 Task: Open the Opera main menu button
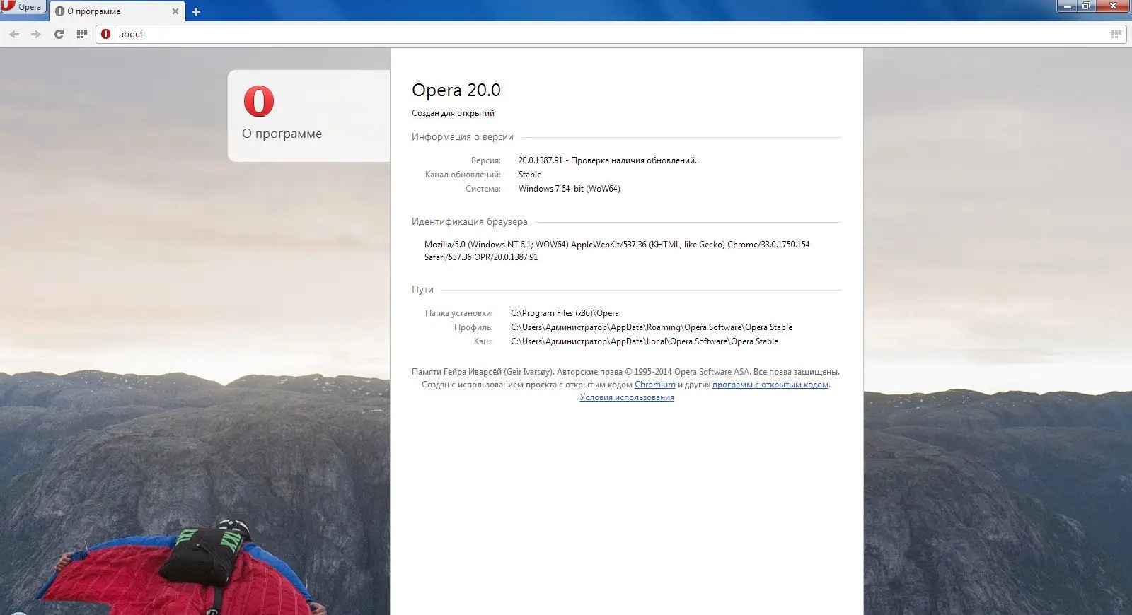(23, 7)
